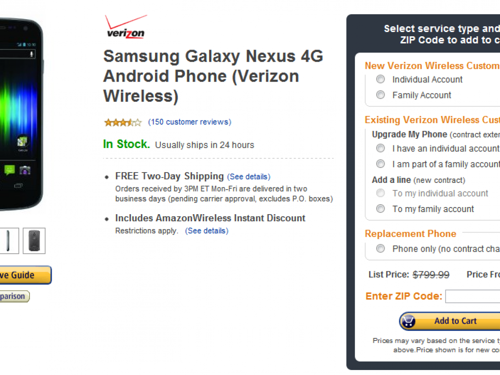Image resolution: width=500 pixels, height=375 pixels.
Task: Click the star rating icons
Action: pyautogui.click(x=123, y=122)
